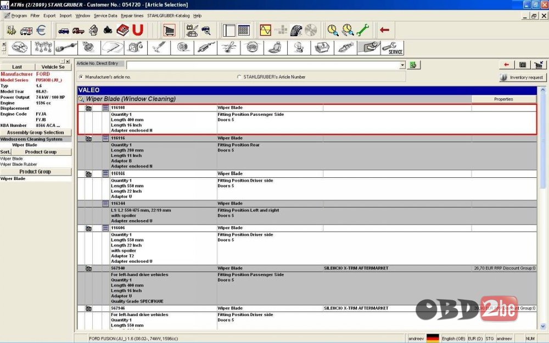The width and height of the screenshot is (549, 343).
Task: Select the drive shaft assembly group icon
Action: coord(66,48)
